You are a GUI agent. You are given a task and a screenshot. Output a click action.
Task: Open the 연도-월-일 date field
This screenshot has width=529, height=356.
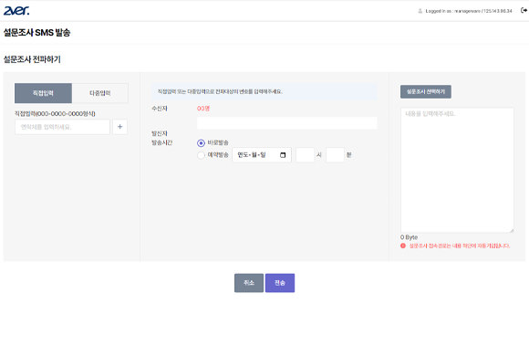[x=262, y=155]
